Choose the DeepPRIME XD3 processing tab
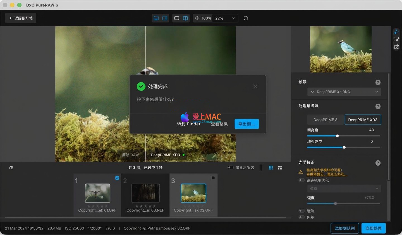 click(363, 120)
